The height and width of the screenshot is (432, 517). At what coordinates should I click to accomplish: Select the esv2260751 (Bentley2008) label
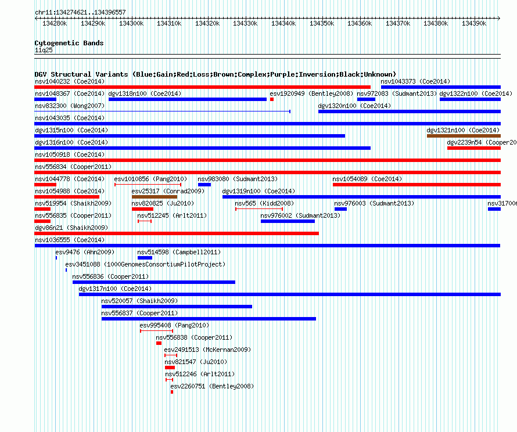[212, 386]
